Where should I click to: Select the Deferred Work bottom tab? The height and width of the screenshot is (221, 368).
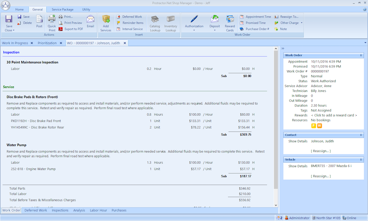(x=36, y=210)
